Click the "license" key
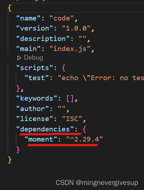The width and height of the screenshot is (144, 190). pos(35,119)
